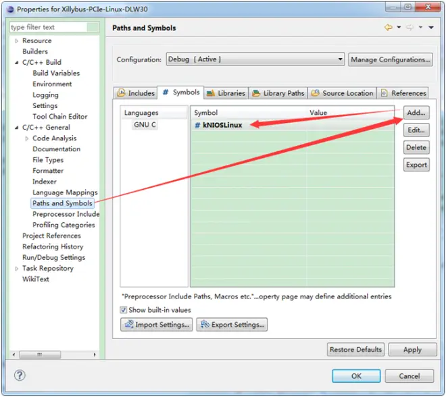
Task: Click the References tab icon
Action: [x=385, y=93]
